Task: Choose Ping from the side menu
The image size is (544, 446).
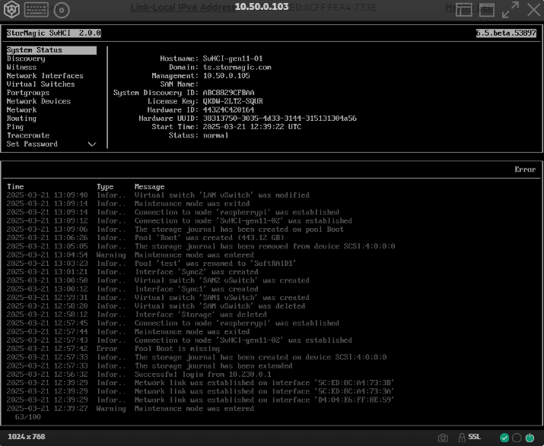Action: point(15,127)
